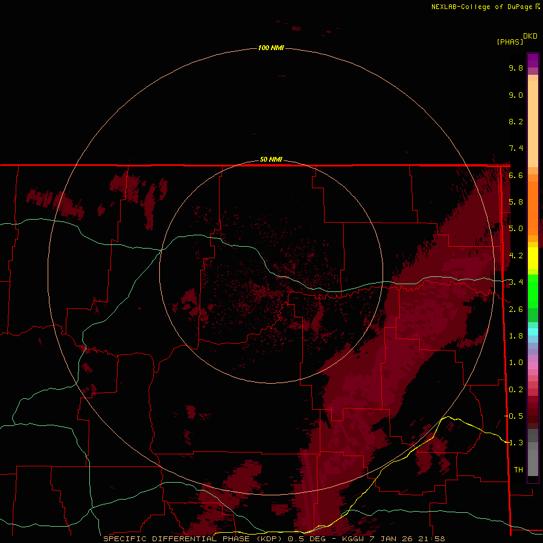Click the DKD legend title
The width and height of the screenshot is (543, 543).
tap(530, 36)
